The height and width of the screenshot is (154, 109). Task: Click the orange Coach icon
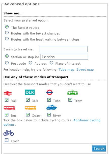pyautogui.click(x=31, y=108)
